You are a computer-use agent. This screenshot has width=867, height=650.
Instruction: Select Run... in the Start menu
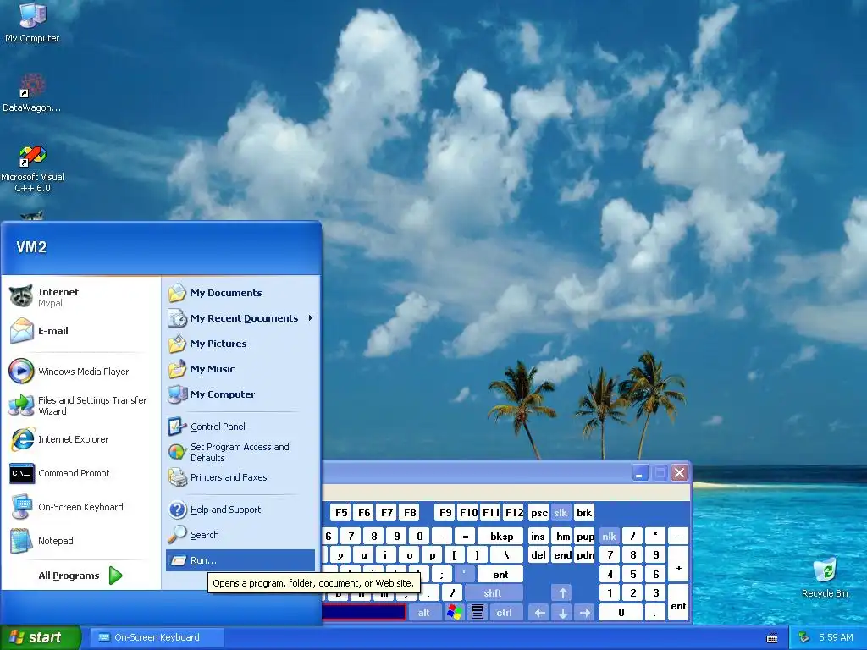tap(240, 560)
